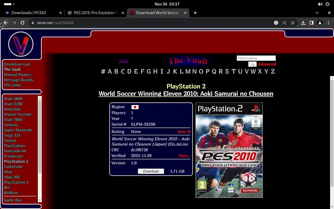
Task: Select Nintendo in console list
Action: (12, 109)
